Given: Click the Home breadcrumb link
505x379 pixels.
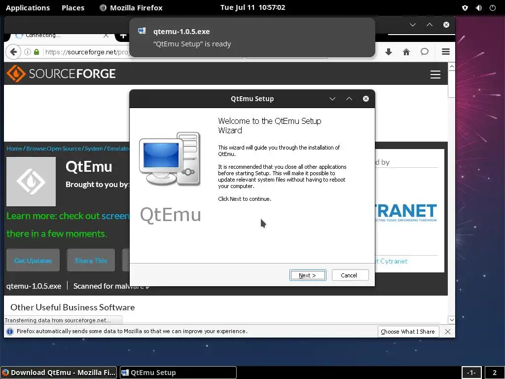Looking at the screenshot, I should pos(14,149).
